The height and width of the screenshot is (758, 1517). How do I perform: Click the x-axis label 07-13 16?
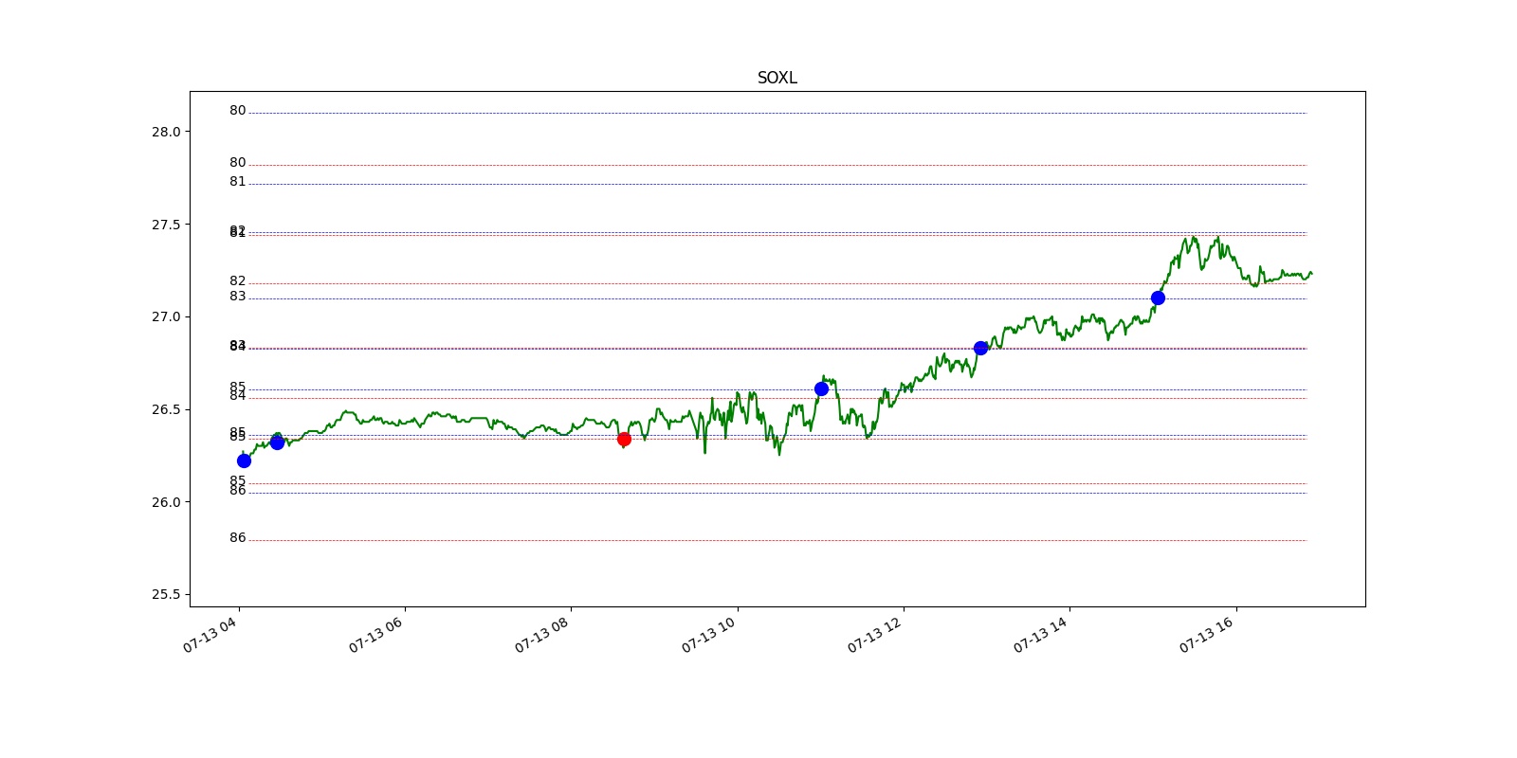[1206, 635]
